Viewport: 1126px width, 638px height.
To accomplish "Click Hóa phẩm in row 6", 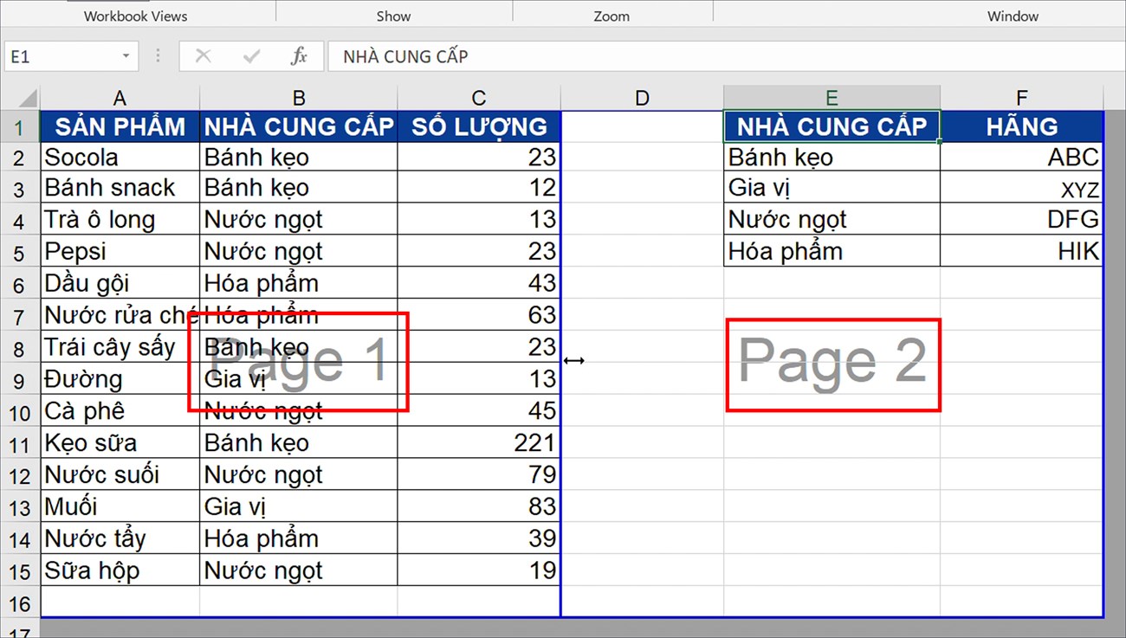I will click(x=299, y=283).
